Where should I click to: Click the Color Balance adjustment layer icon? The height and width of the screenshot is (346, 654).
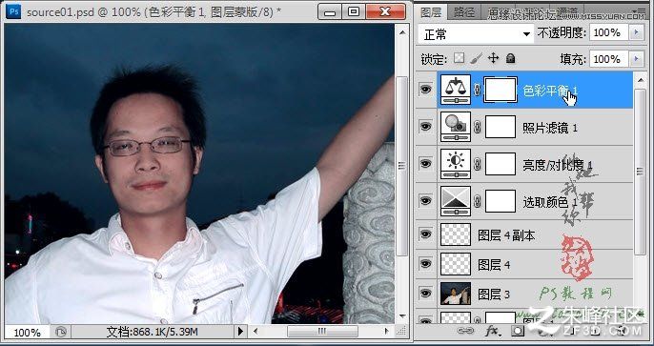pos(456,90)
